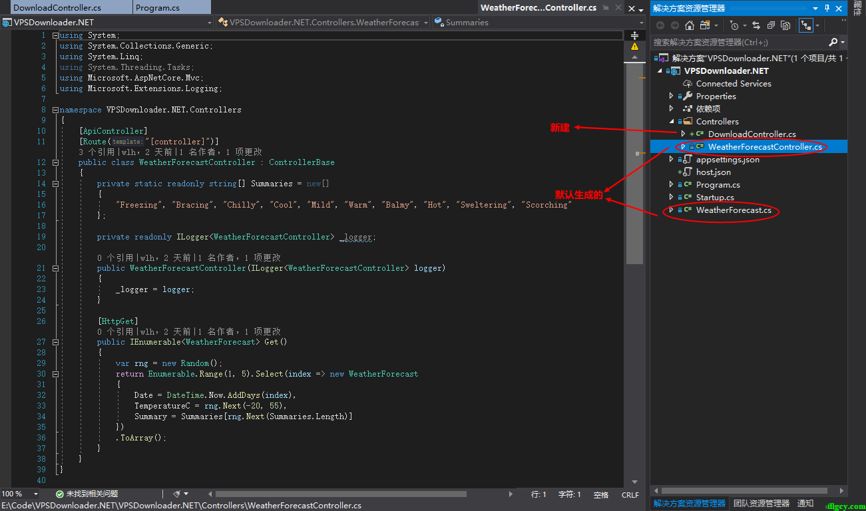Pin the WeatherForecastController.cs editor tab
This screenshot has width=866, height=511.
[x=604, y=8]
